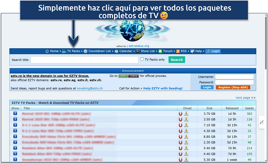Screen dimensions: 268x163
Task: Click the orange Register (Stop ADS) button
Action: coord(233,87)
